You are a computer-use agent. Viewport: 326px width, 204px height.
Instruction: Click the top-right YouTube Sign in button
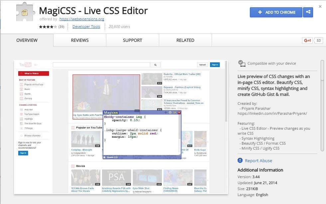coord(215,65)
